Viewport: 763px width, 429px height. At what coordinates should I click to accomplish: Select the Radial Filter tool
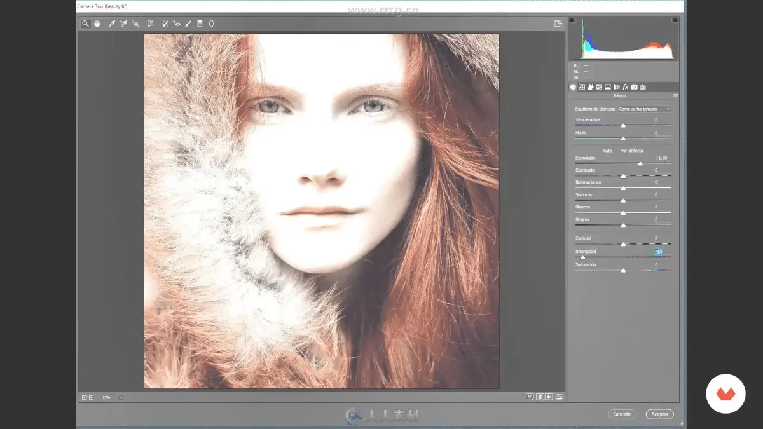211,24
